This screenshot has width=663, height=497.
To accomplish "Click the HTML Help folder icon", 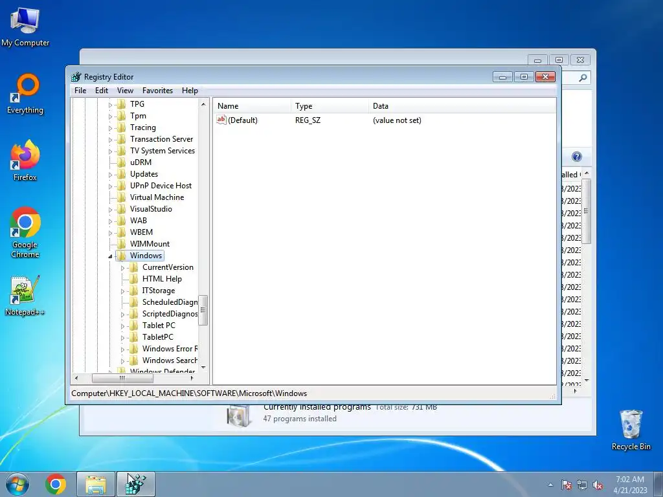I will click(133, 279).
